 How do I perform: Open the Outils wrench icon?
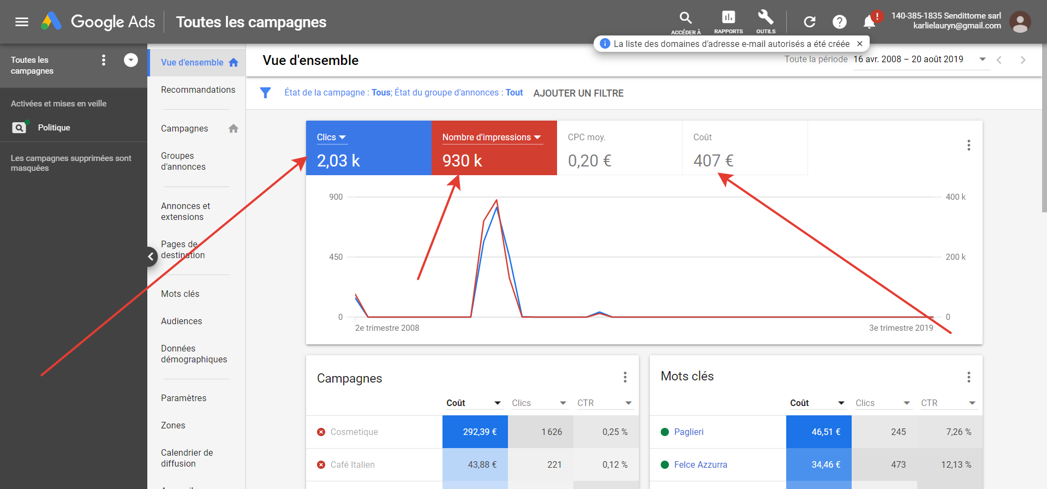tap(765, 17)
